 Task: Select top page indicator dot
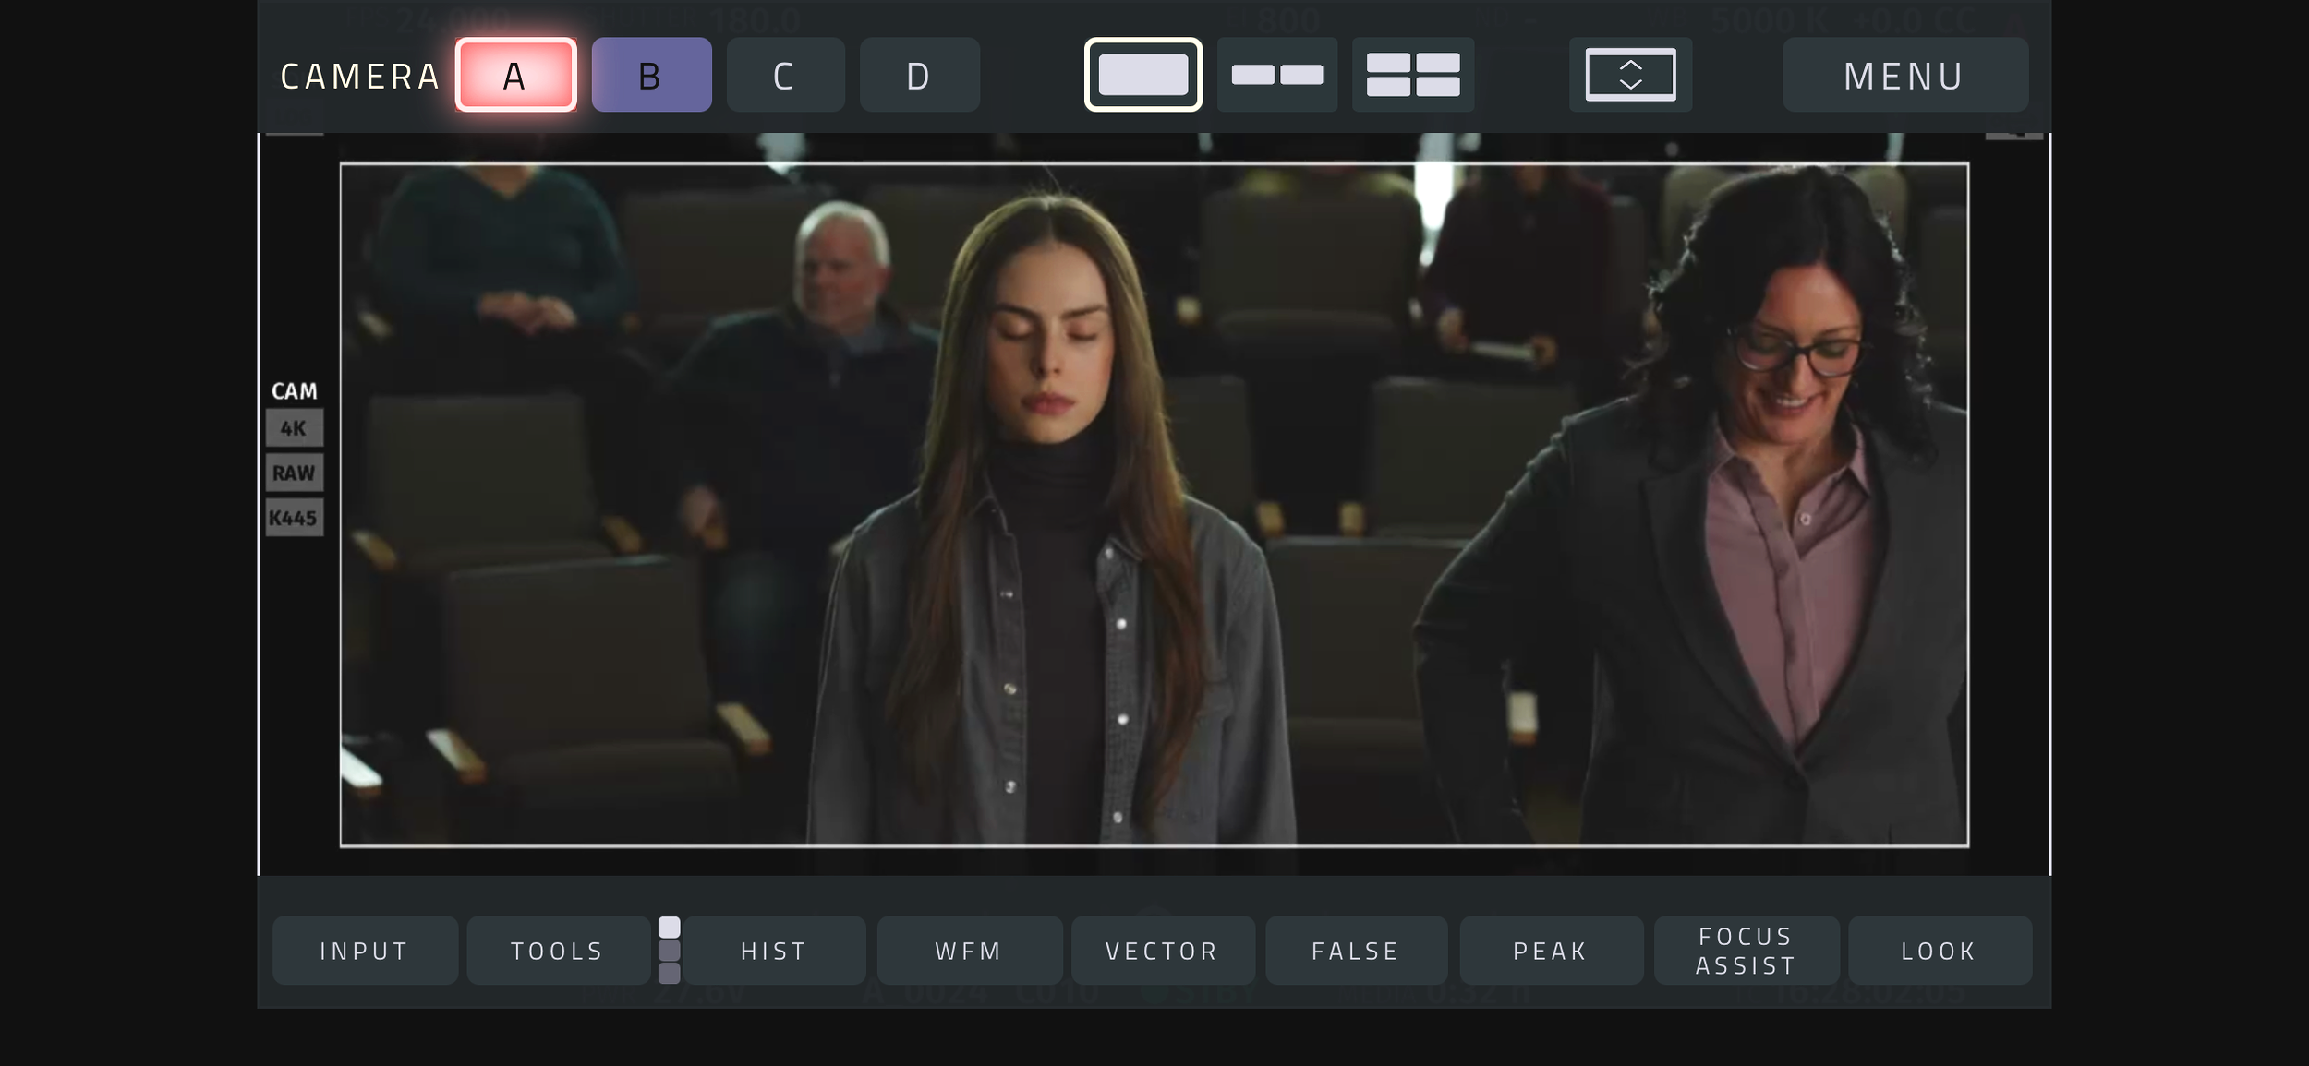[x=670, y=928]
